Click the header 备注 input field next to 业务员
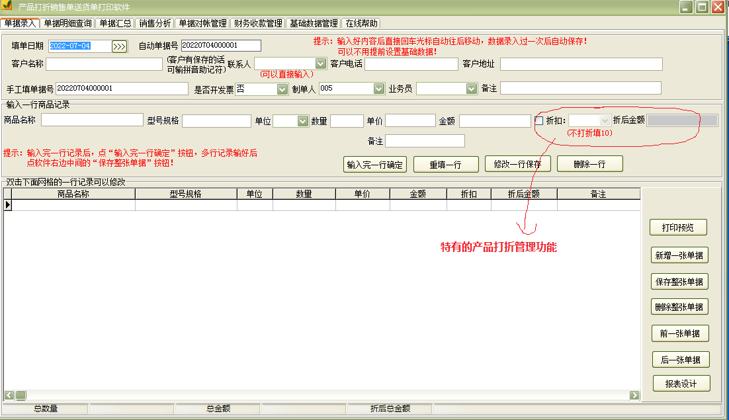 click(581, 88)
